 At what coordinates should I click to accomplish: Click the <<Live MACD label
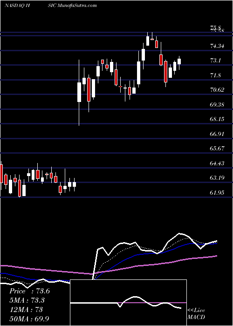pyautogui.click(x=196, y=313)
